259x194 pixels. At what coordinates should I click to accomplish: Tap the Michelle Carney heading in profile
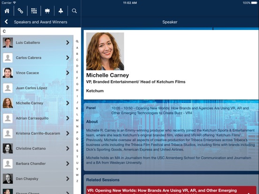pos(107,75)
